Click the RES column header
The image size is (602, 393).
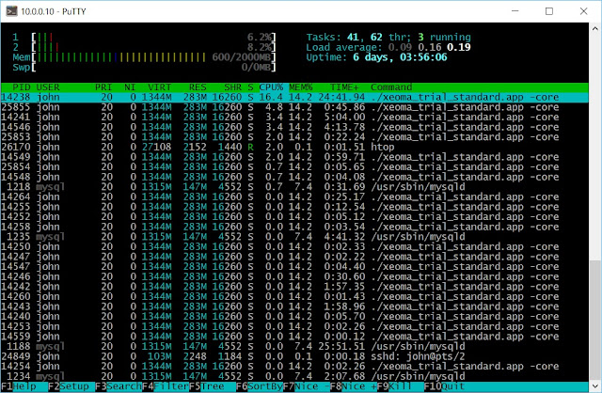pyautogui.click(x=198, y=87)
